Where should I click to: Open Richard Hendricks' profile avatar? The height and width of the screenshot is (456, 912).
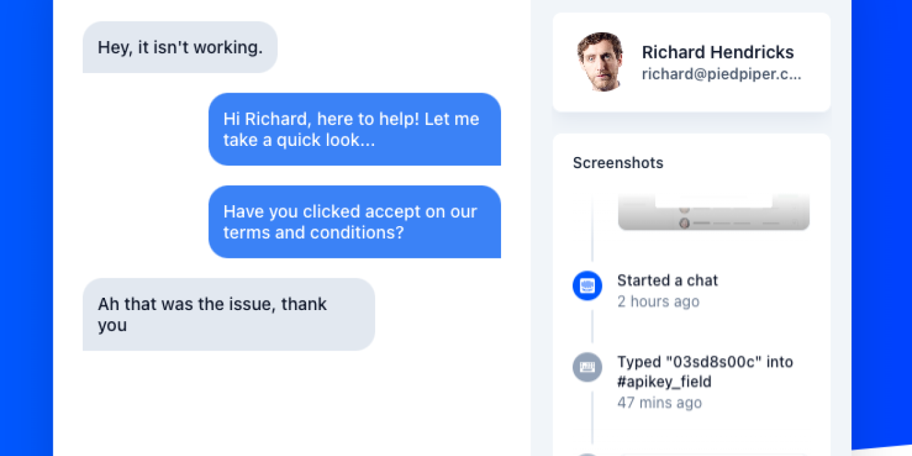tap(601, 62)
